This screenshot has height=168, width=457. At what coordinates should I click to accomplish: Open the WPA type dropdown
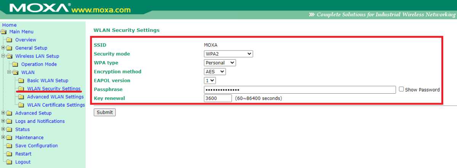pyautogui.click(x=220, y=63)
